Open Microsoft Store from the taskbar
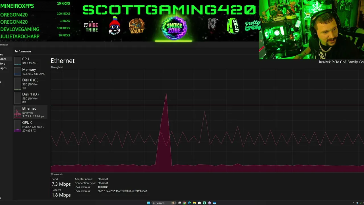Viewport: 364px width, 205px height. tap(199, 203)
